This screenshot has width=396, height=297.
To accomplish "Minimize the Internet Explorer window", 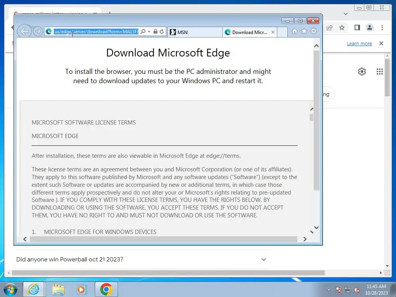I will [287, 21].
